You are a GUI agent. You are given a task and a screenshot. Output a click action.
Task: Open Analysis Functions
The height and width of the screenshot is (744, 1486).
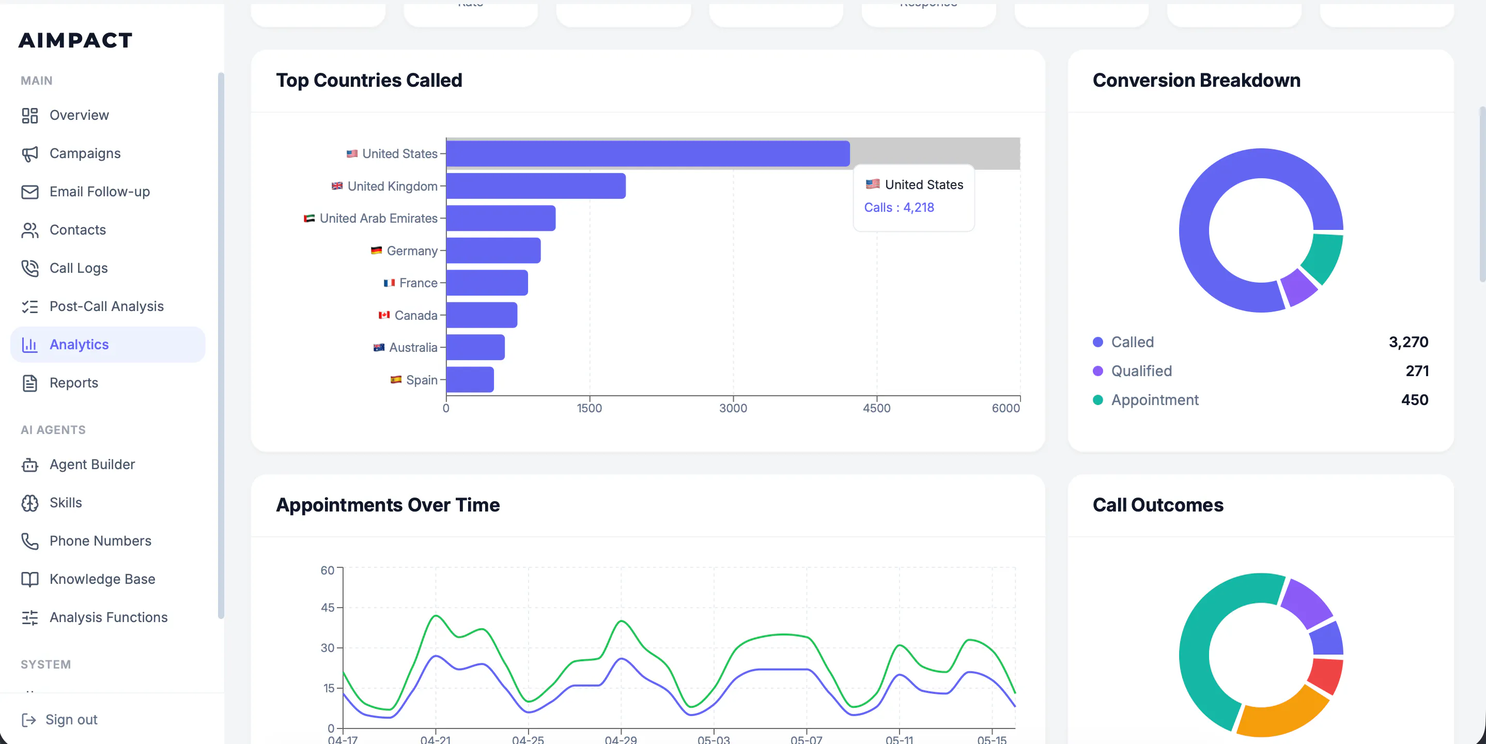108,618
